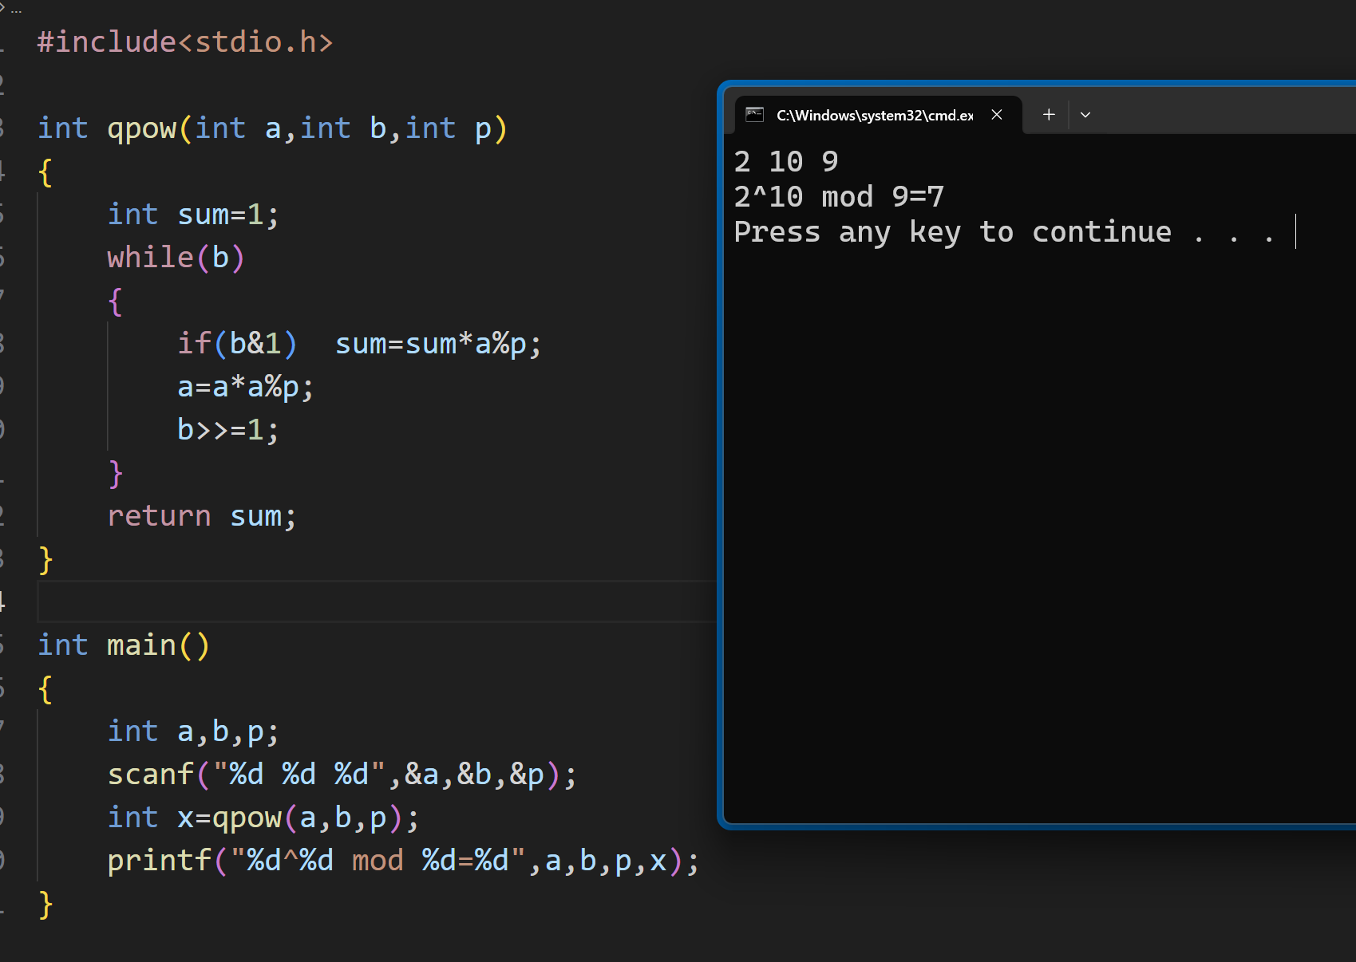Click the 'qpow' function name in its definition

(x=142, y=128)
